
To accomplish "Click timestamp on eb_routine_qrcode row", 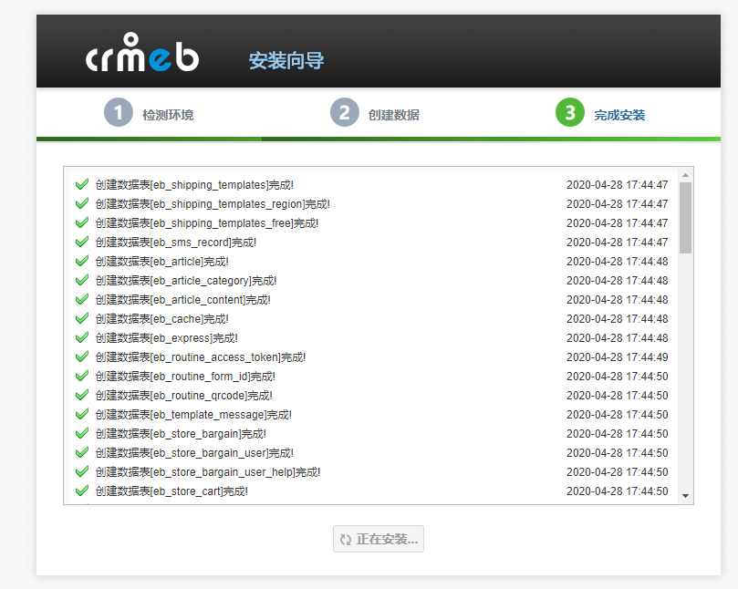I will click(x=617, y=395).
